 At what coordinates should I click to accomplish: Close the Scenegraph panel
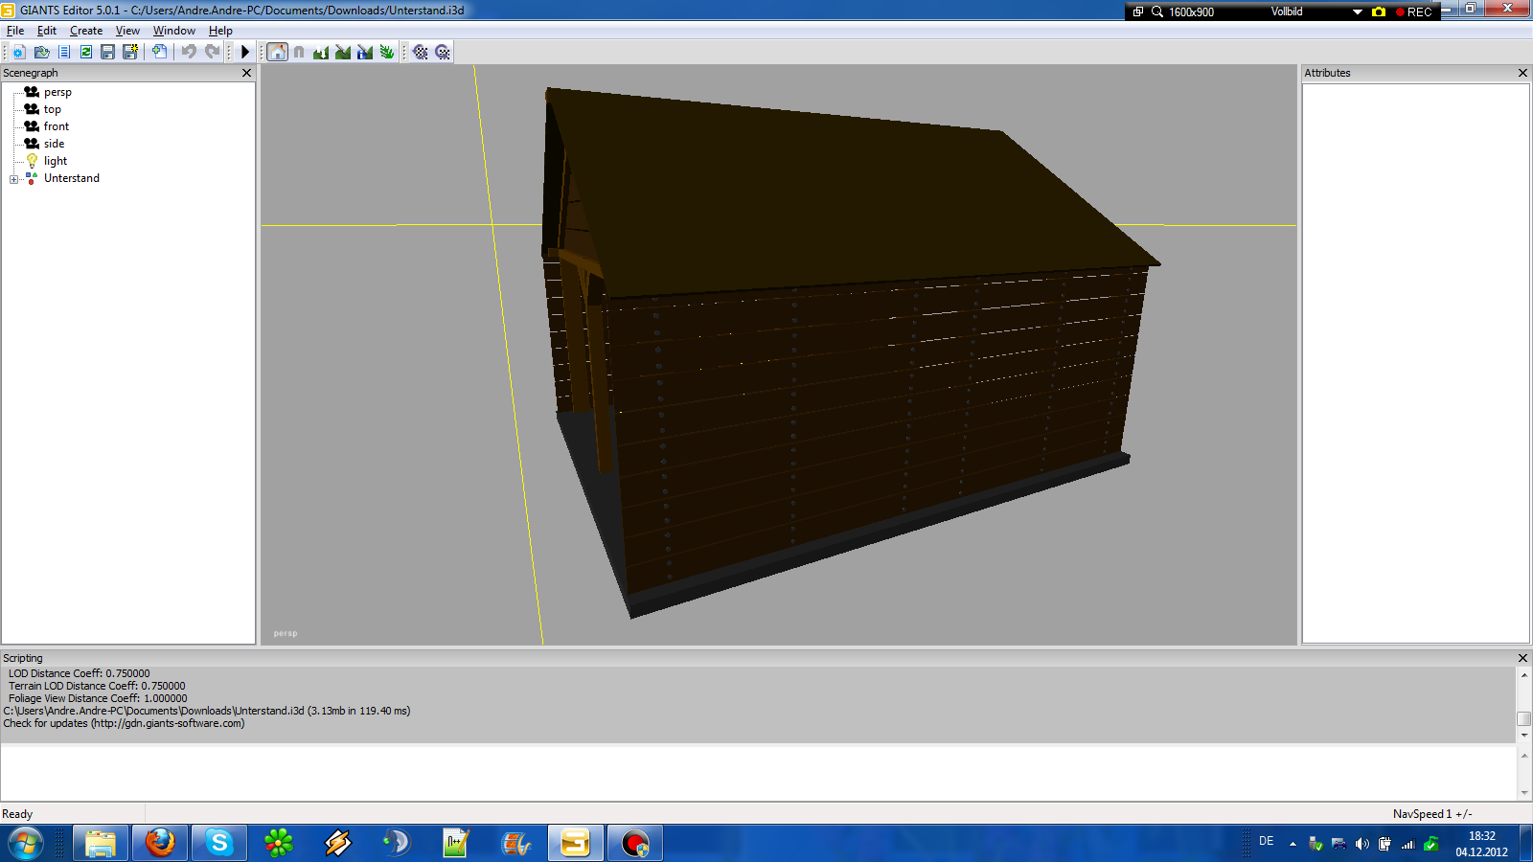(246, 73)
